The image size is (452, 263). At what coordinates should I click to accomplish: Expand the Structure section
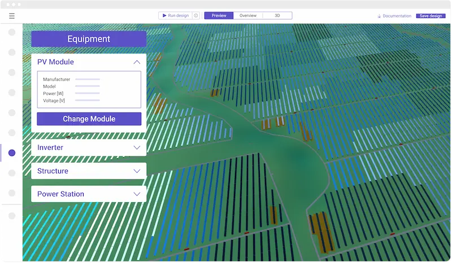point(137,171)
